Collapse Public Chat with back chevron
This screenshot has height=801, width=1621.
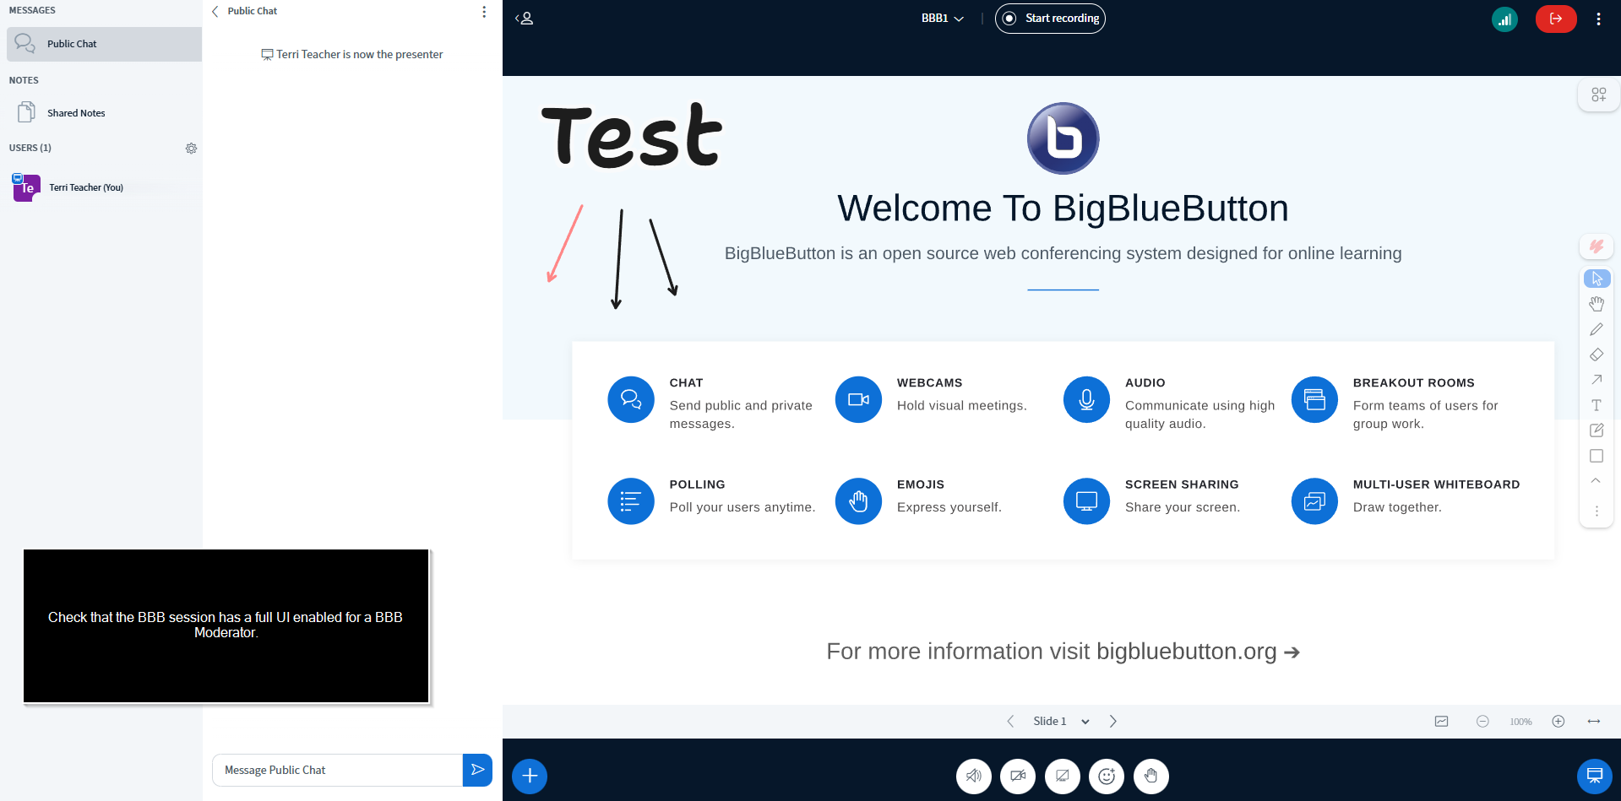(215, 11)
